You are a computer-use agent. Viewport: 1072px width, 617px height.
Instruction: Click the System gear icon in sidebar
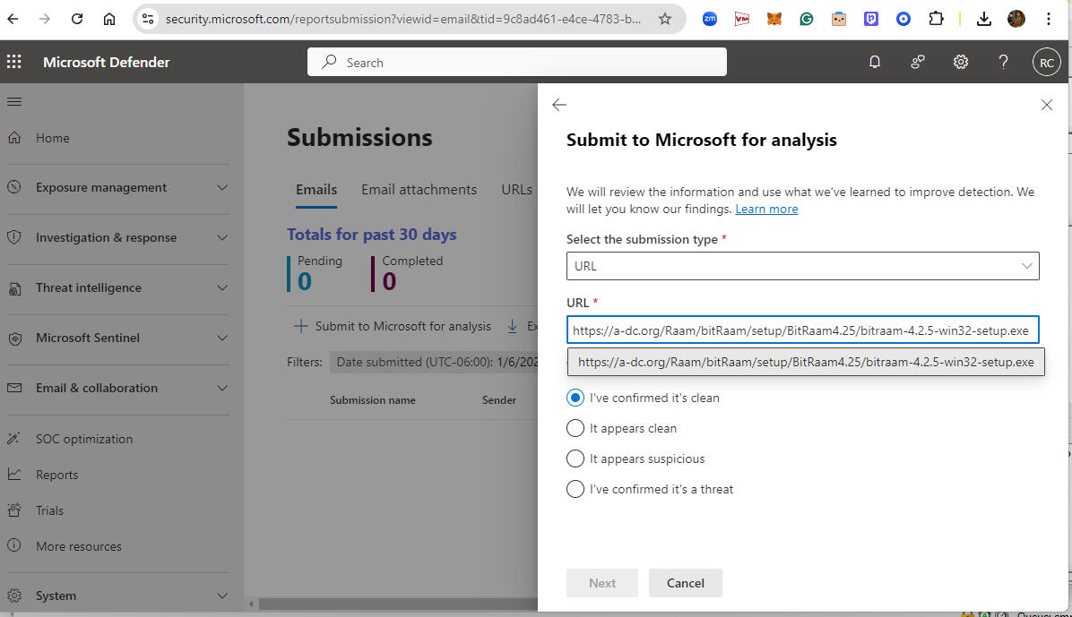tap(14, 596)
